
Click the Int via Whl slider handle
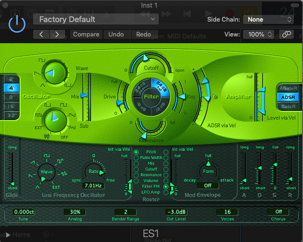[x=129, y=186]
